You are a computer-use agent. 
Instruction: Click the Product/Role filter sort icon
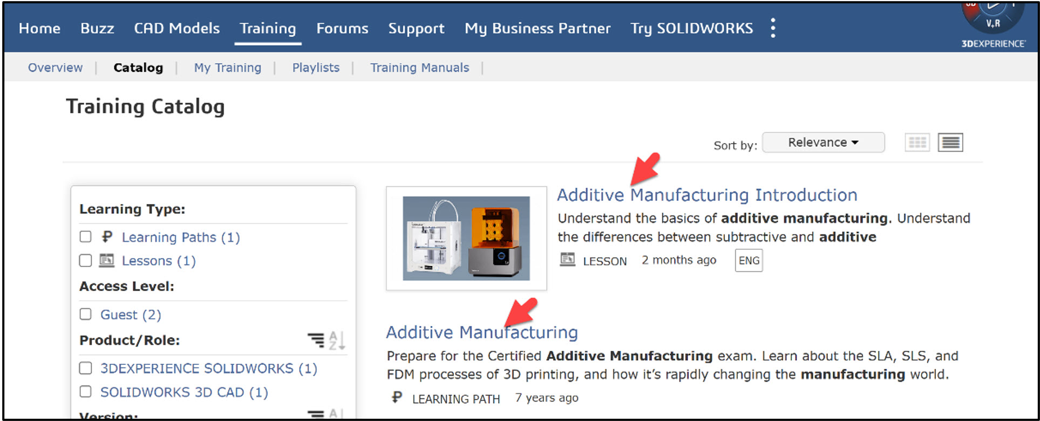pos(316,340)
